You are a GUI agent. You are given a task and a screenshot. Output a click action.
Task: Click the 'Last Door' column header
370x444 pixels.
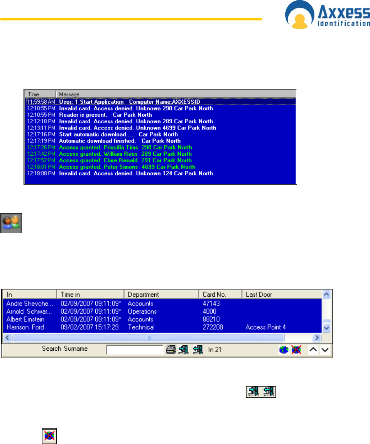282,294
